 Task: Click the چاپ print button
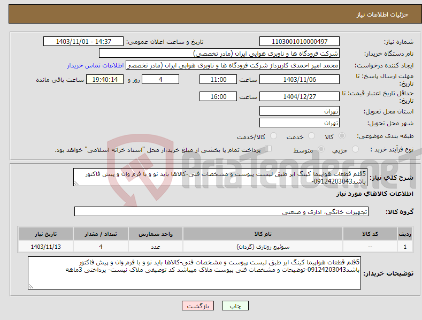[235, 306]
